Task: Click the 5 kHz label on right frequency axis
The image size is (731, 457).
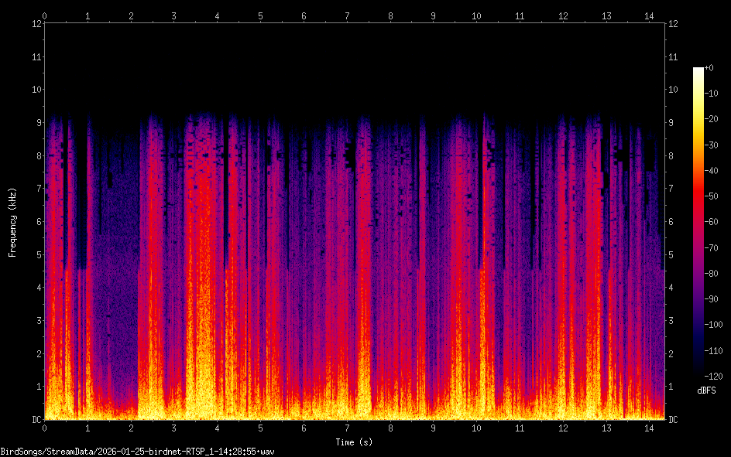Action: point(672,255)
